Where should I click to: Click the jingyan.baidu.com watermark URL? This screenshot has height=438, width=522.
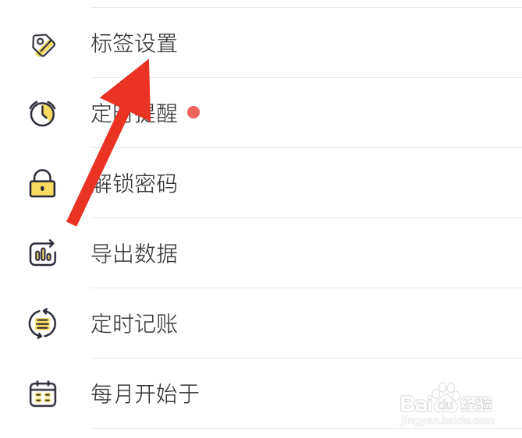pyautogui.click(x=447, y=420)
